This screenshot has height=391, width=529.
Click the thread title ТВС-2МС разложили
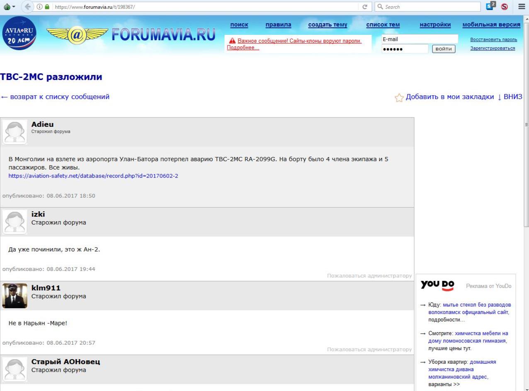tap(51, 77)
